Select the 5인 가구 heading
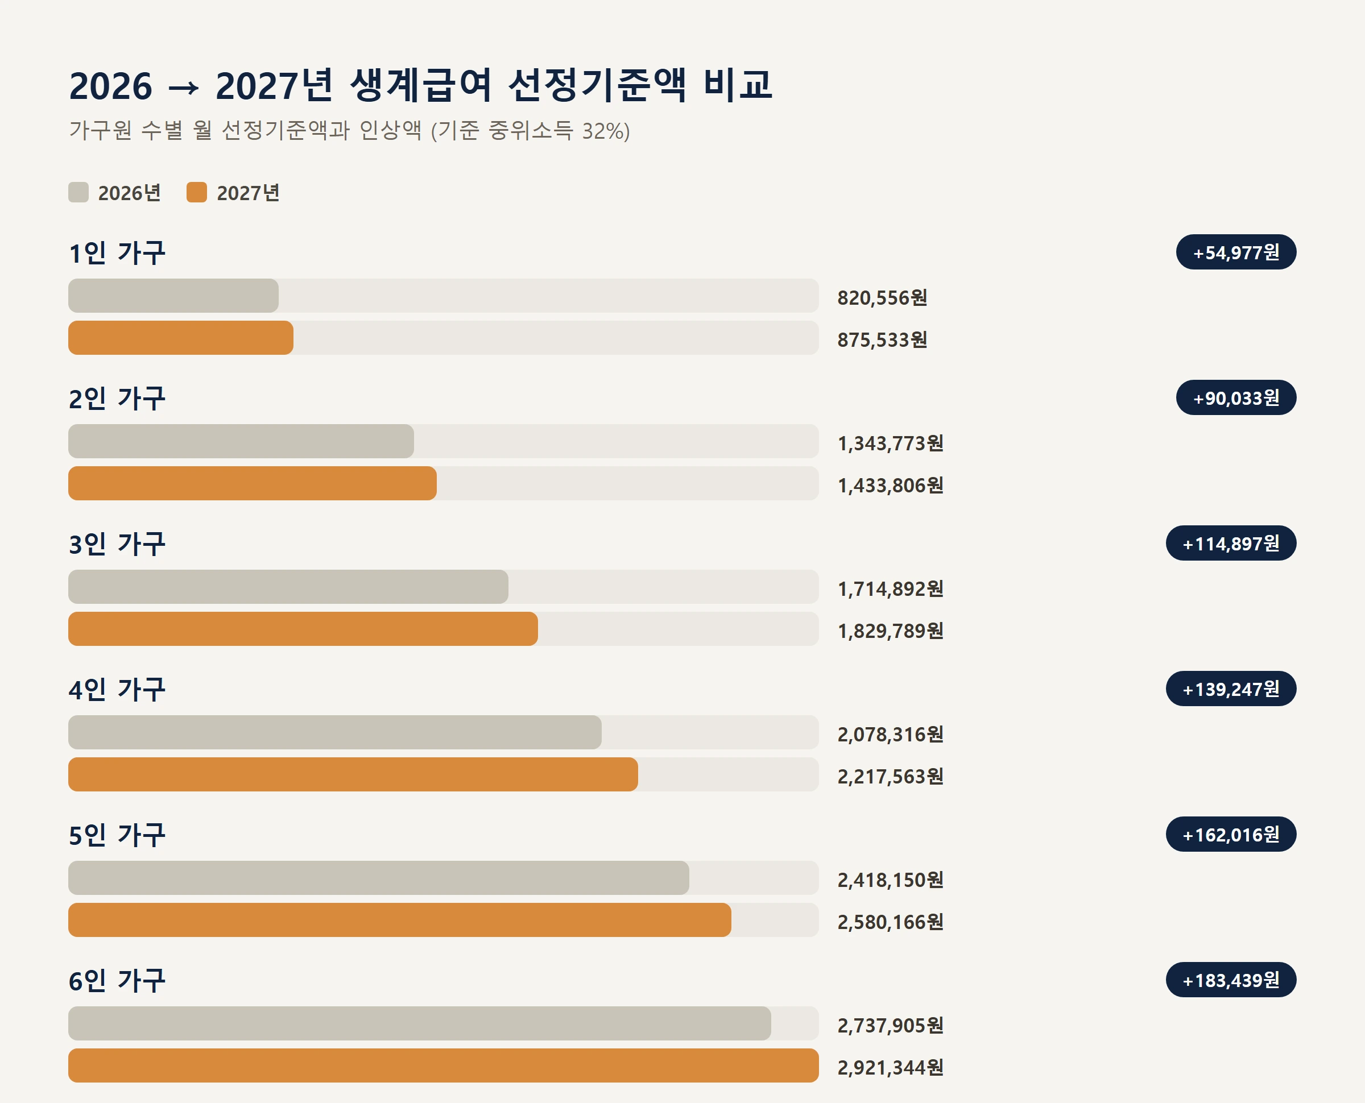 pyautogui.click(x=117, y=835)
